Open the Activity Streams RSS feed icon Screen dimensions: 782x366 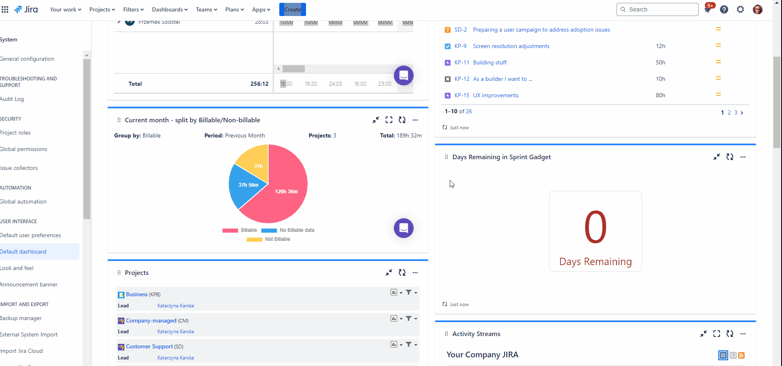pos(741,355)
